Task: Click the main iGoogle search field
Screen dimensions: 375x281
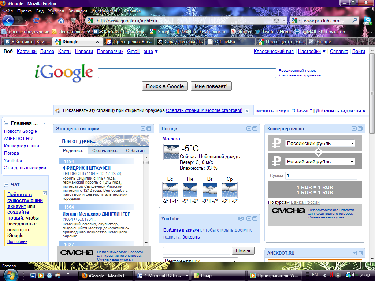Action: [x=187, y=73]
